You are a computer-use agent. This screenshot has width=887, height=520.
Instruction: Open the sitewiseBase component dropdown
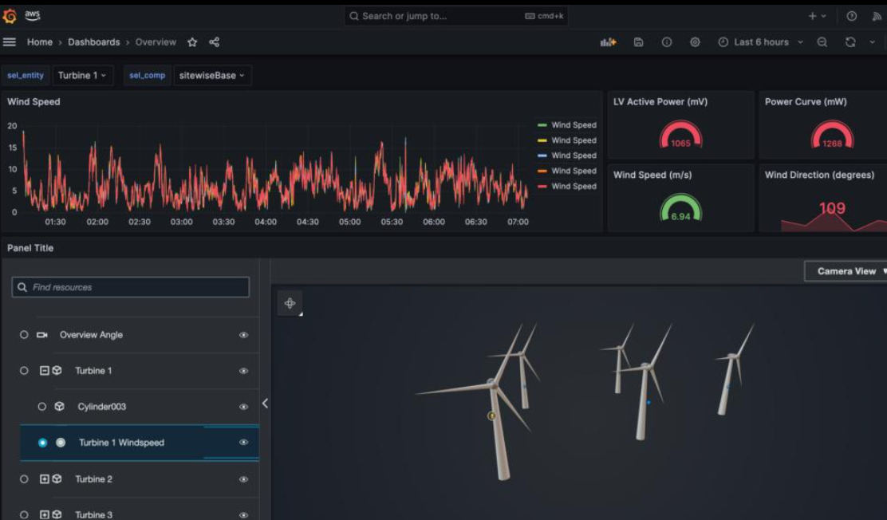click(x=212, y=75)
